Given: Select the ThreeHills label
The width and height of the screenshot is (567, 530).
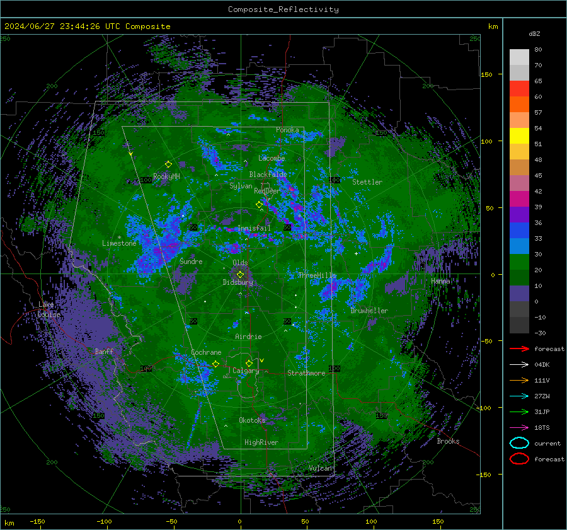Looking at the screenshot, I should click(317, 275).
